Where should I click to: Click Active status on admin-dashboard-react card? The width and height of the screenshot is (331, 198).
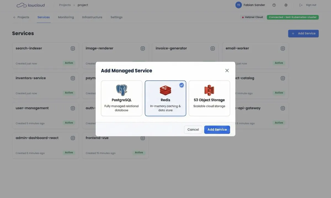coord(69,153)
